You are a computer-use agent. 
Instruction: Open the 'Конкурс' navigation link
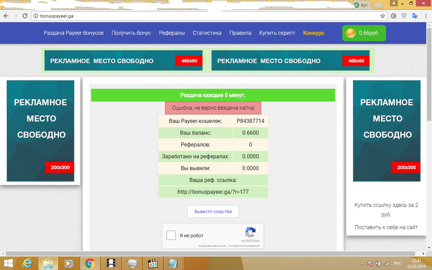[x=314, y=33]
